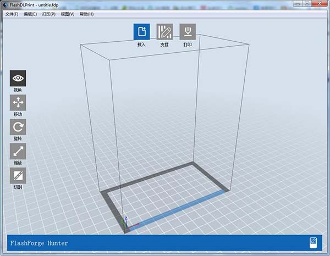Screen dimensions: 330x256
Task: Open the View (视图) menu
Action: pos(67,14)
